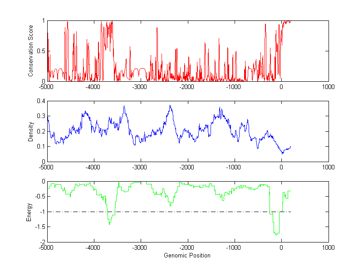Image resolution: width=363 pixels, height=272 pixels.
Task: Select the green energy dip near -3650
Action: (x=109, y=223)
